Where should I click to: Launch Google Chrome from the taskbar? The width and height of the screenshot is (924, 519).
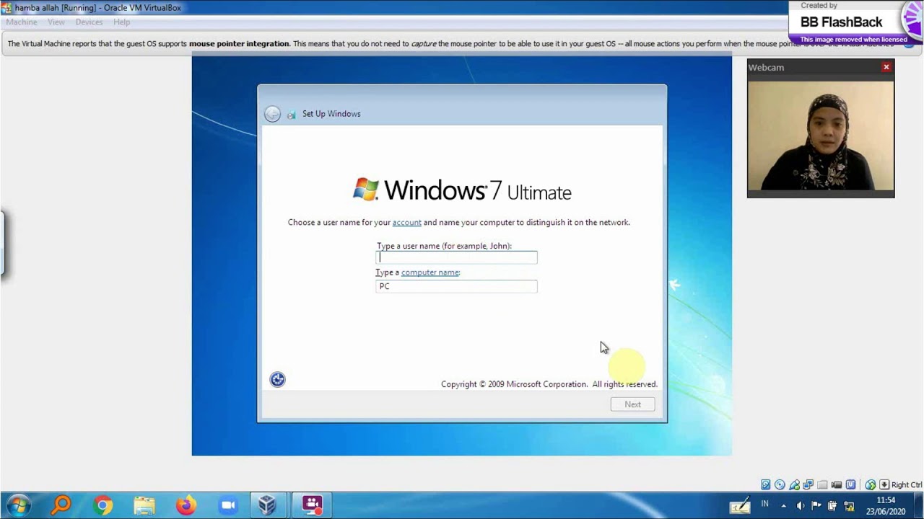coord(103,505)
